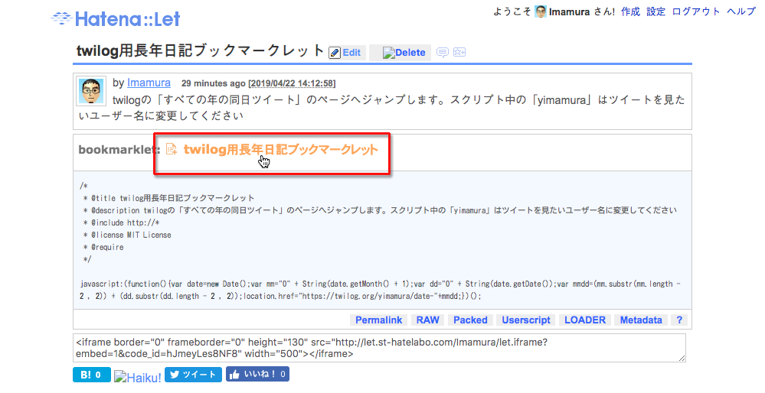Click inside the iframe embed code textarea

tap(380, 348)
